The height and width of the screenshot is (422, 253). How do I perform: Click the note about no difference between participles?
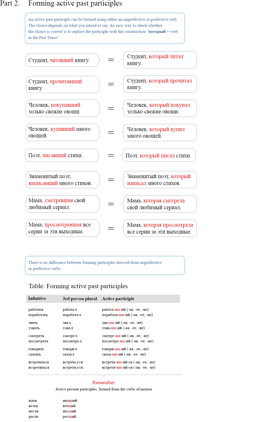point(105,265)
